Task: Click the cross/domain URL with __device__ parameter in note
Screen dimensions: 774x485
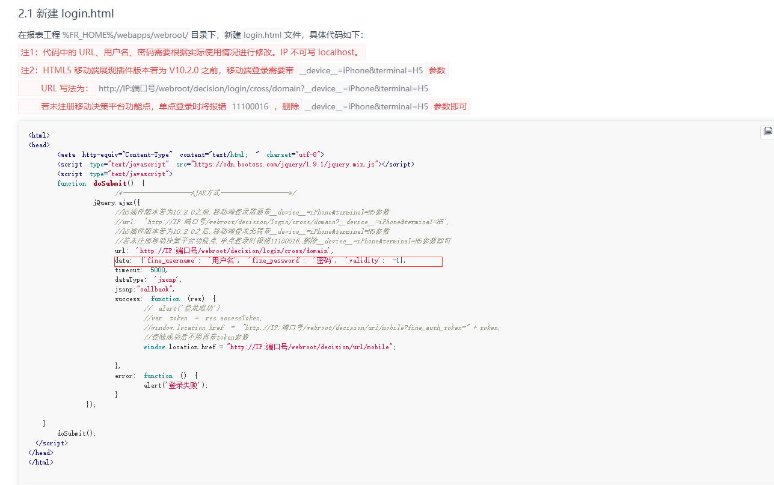Action: coord(263,88)
